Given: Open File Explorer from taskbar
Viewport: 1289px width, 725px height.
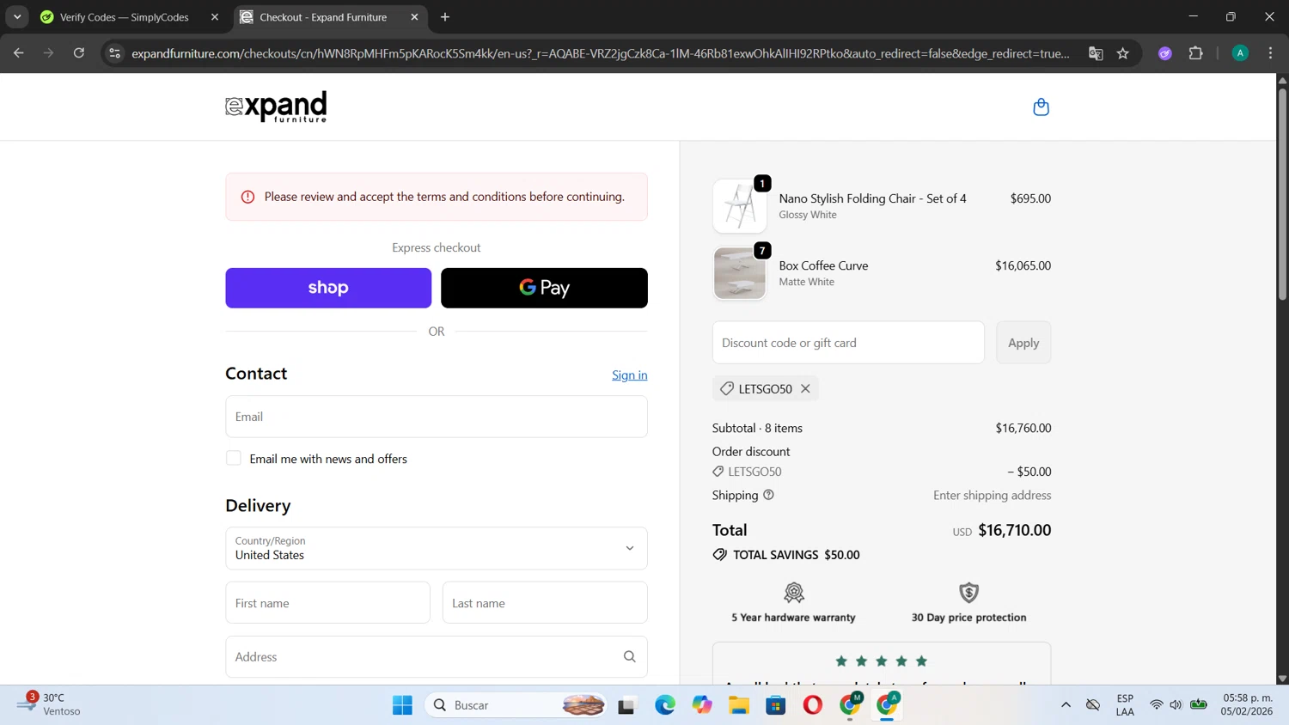Looking at the screenshot, I should (x=739, y=705).
